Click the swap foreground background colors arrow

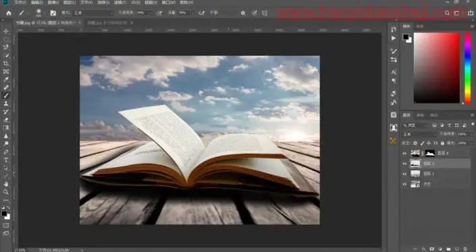[x=8, y=208]
